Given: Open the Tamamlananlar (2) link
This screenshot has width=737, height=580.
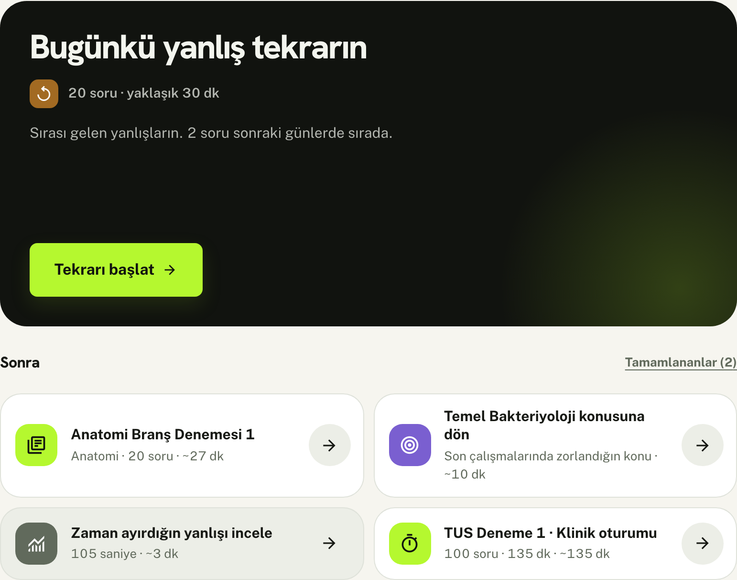Looking at the screenshot, I should [x=681, y=362].
